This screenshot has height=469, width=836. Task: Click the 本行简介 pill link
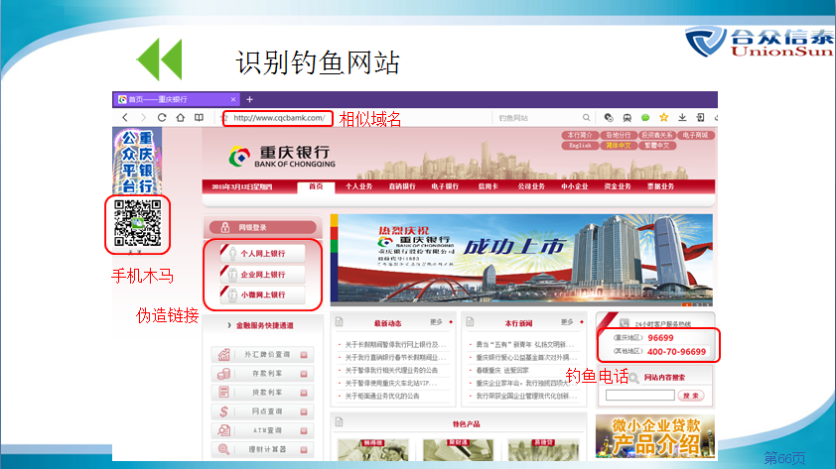pos(580,135)
